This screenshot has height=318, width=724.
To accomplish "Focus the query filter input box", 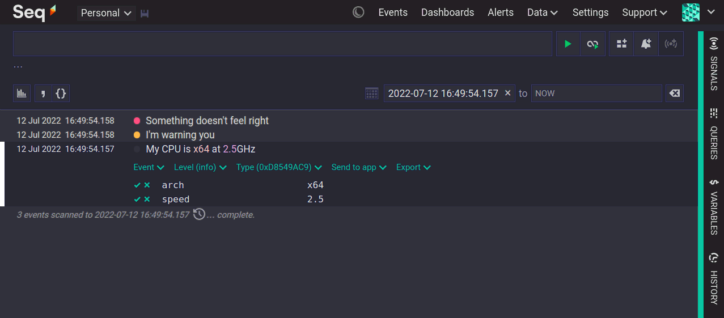I will (282, 44).
